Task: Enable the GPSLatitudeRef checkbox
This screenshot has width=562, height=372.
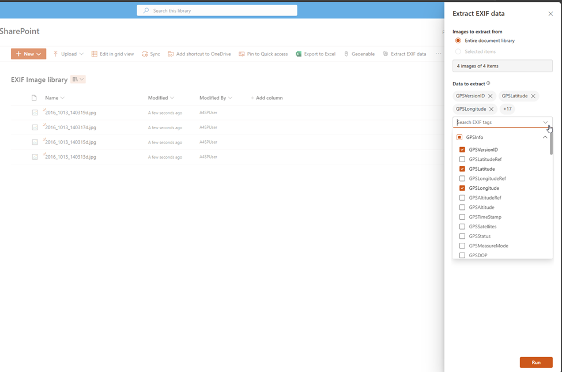Action: click(462, 159)
